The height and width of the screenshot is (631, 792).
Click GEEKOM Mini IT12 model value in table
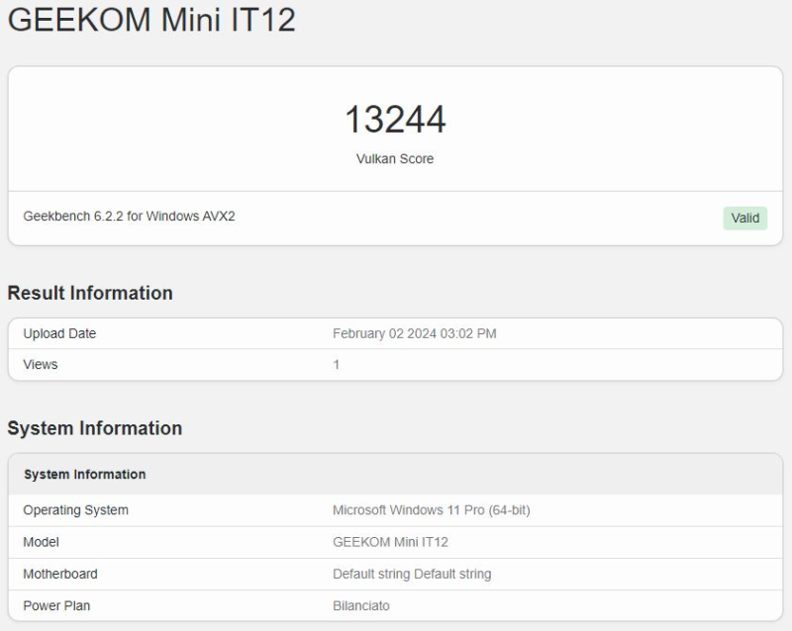[x=390, y=542]
